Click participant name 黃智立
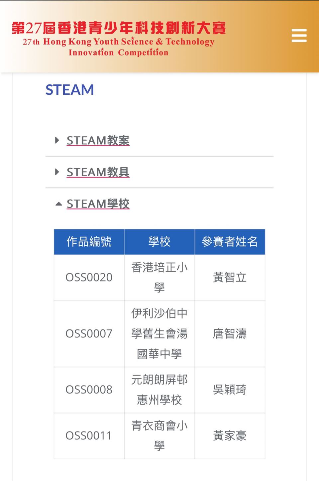This screenshot has width=319, height=481. coord(230,277)
